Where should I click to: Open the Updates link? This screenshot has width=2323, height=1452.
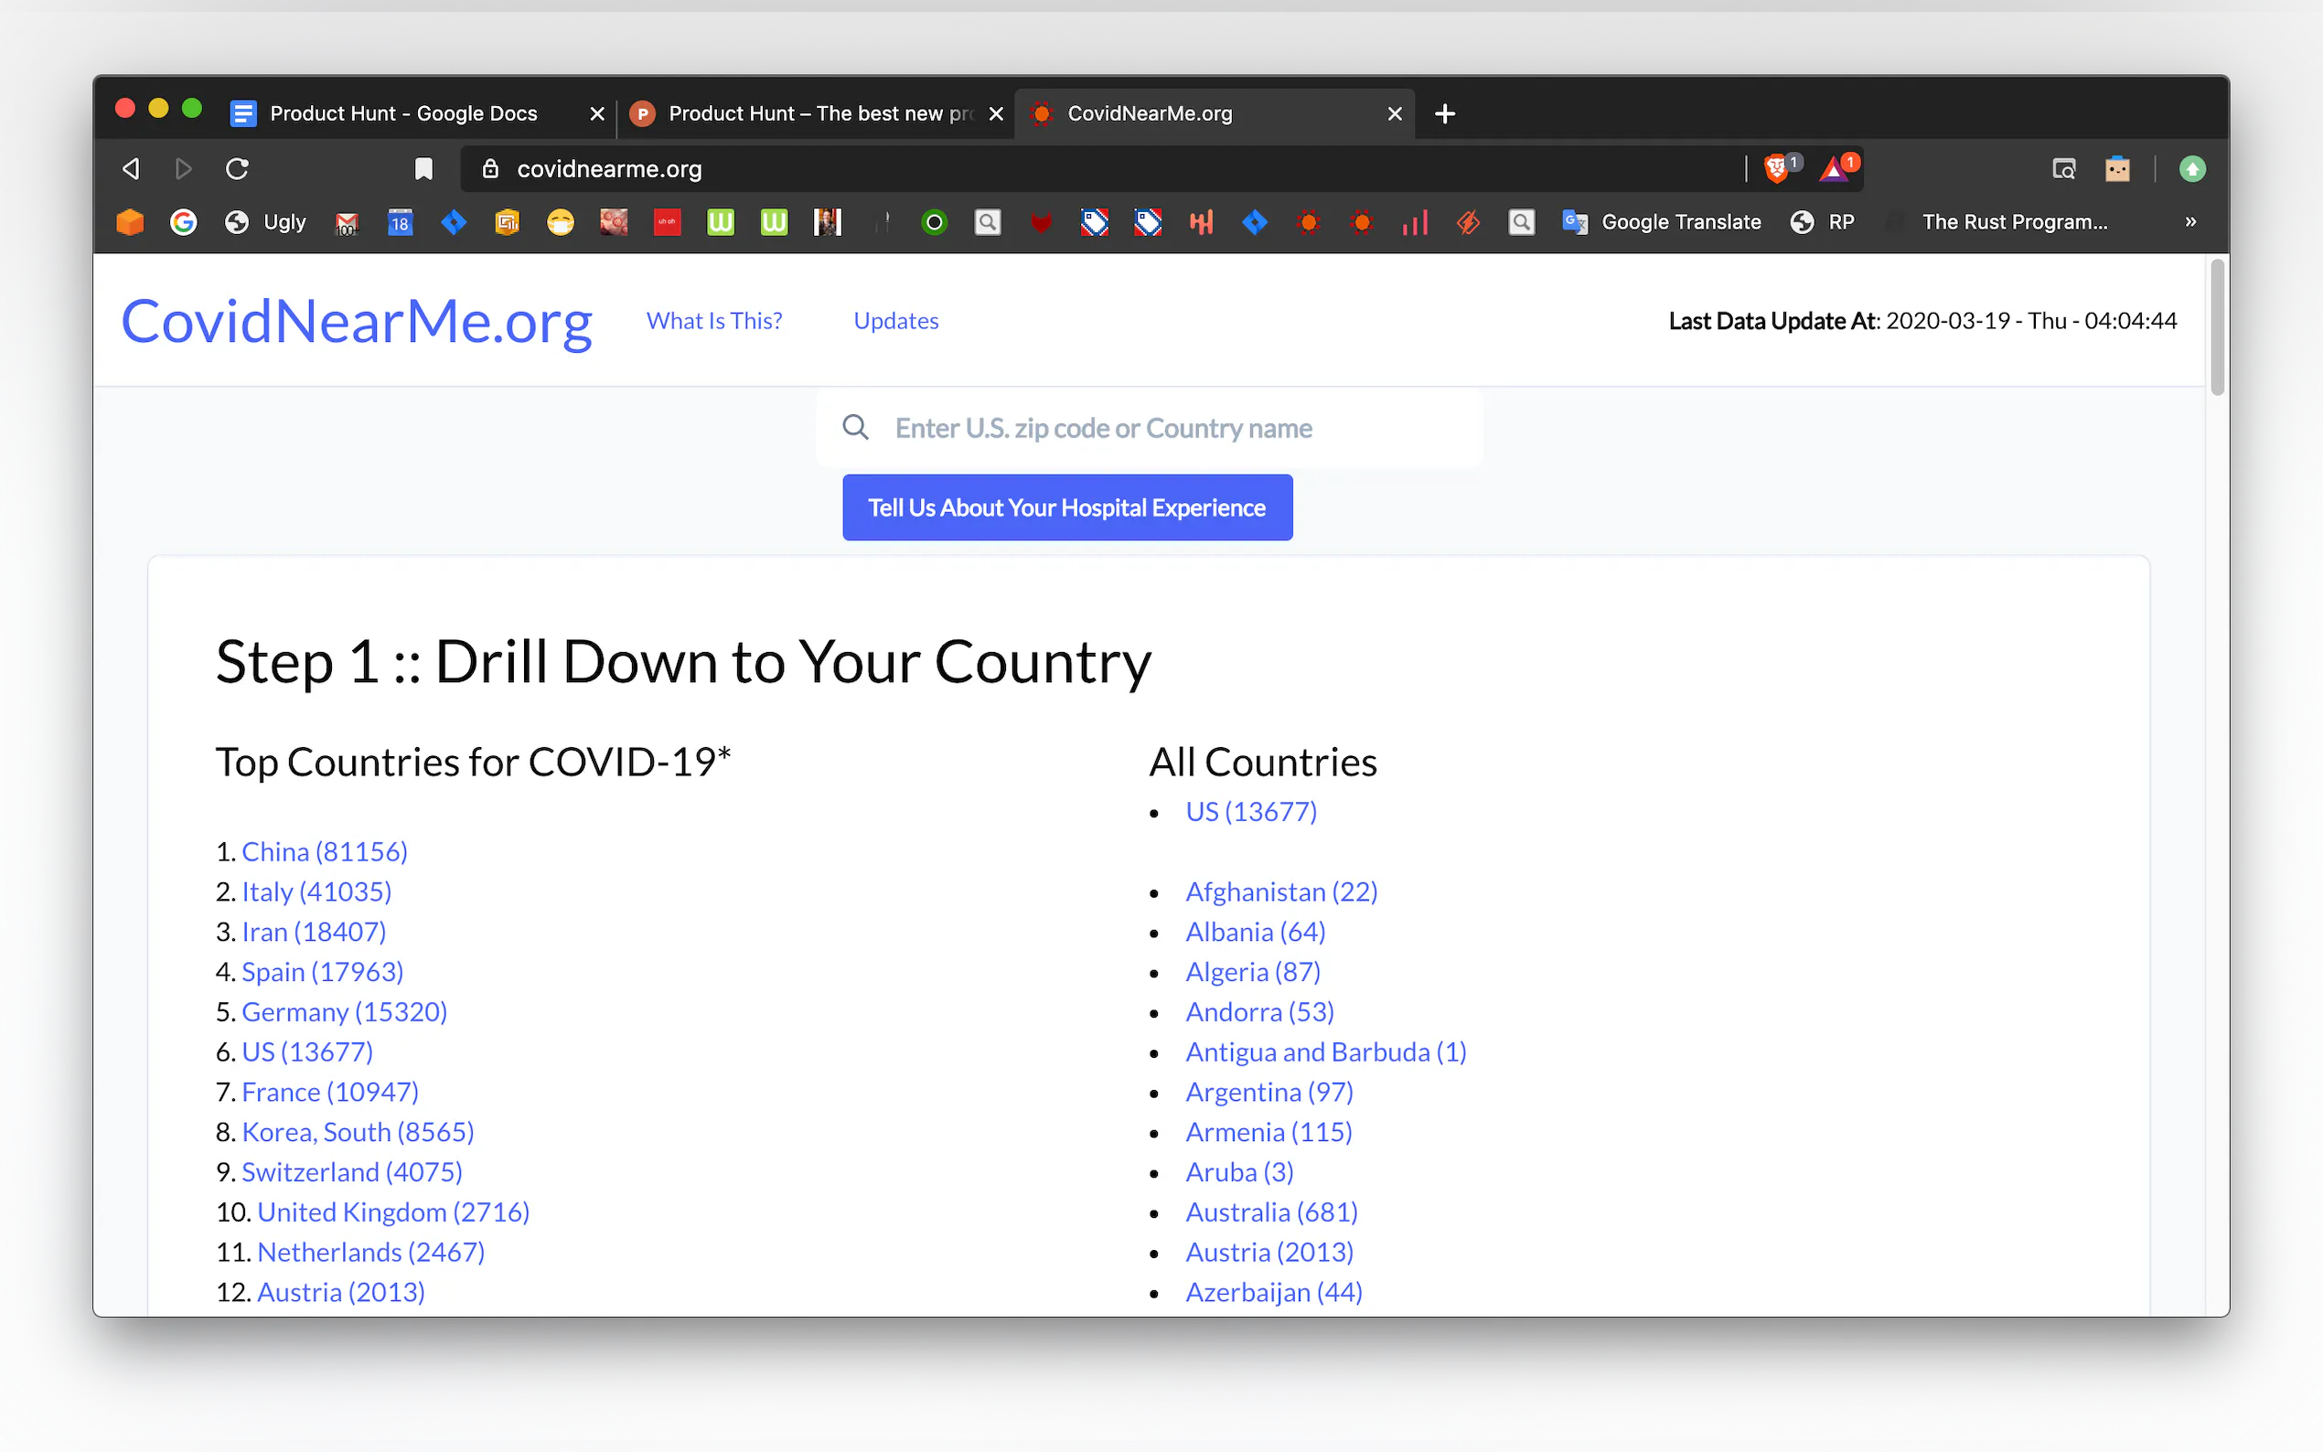tap(895, 321)
